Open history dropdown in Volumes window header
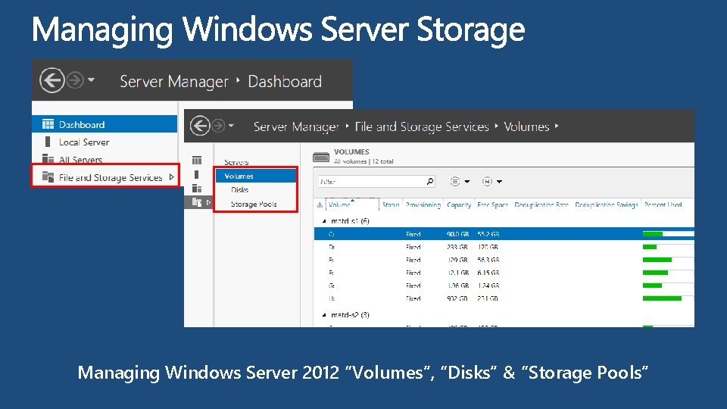 (231, 125)
